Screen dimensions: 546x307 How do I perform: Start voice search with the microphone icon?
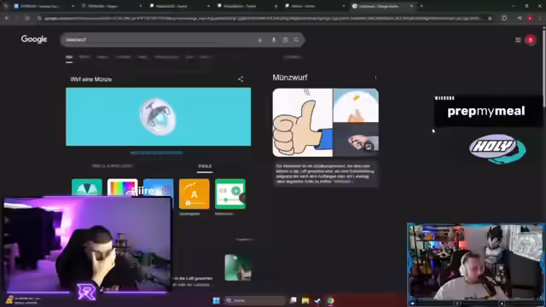(274, 40)
